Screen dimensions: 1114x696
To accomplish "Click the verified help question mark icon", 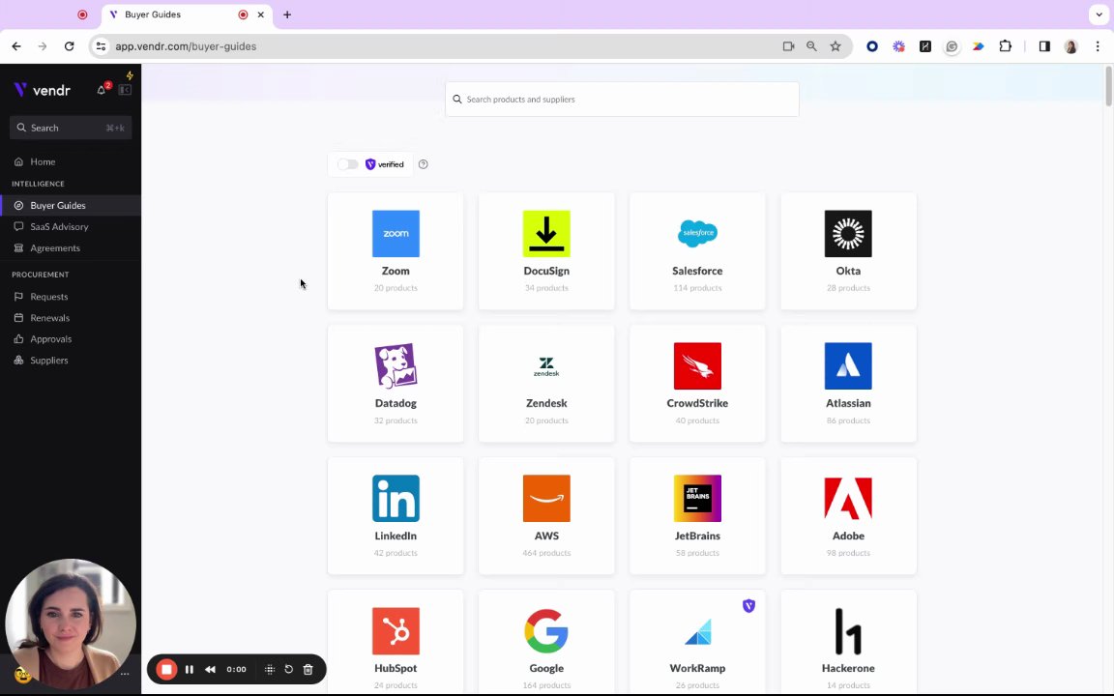I will point(424,164).
